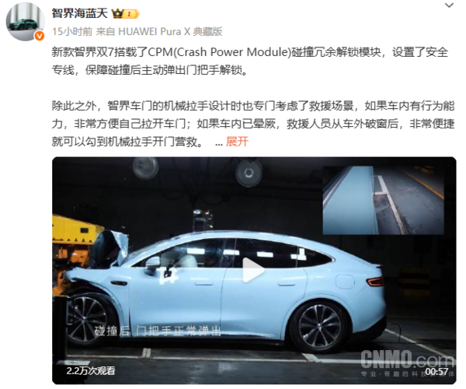This screenshot has height=389, width=466.
Task: Click the HUAWEI Pura X 典藏版 source link
Action: click(x=170, y=32)
